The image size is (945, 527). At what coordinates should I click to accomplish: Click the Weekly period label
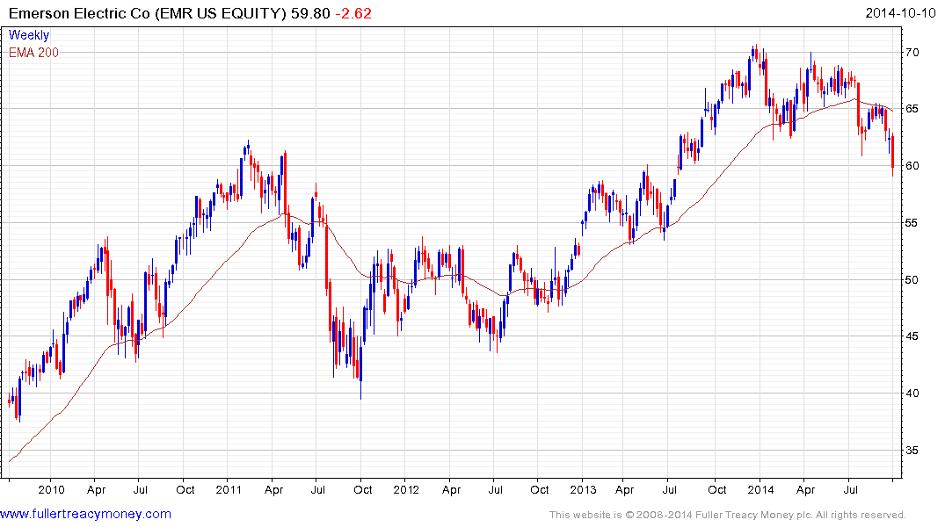(29, 35)
